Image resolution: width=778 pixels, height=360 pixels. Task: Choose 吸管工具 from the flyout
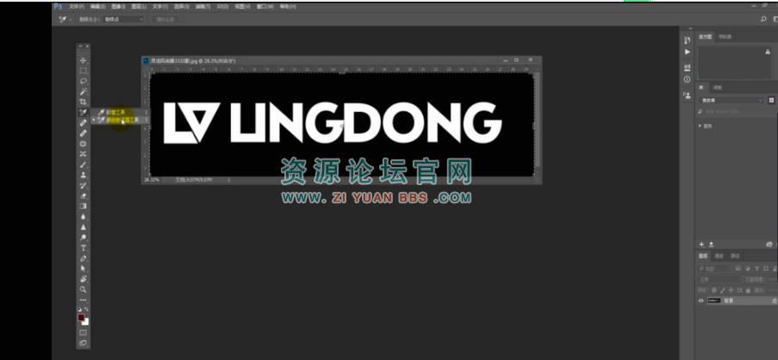coord(119,113)
